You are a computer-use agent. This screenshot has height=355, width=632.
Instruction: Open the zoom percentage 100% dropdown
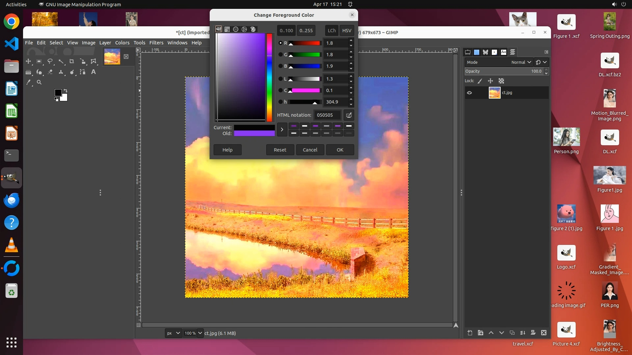[200, 333]
